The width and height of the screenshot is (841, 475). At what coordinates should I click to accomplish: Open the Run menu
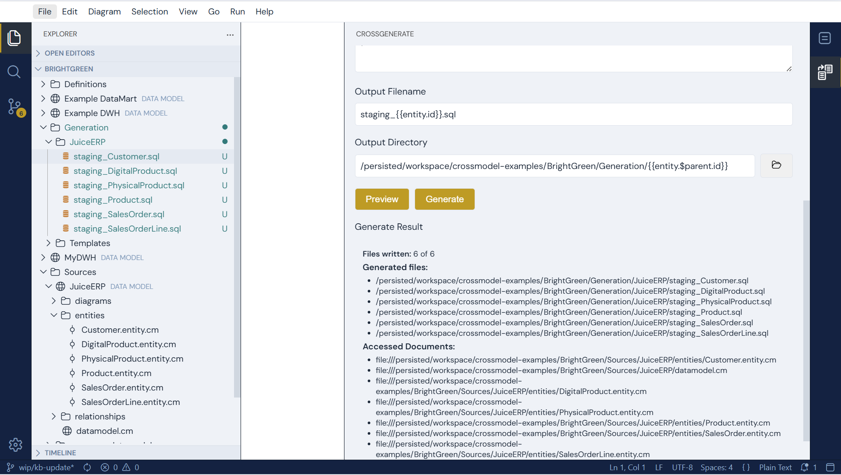(x=238, y=11)
